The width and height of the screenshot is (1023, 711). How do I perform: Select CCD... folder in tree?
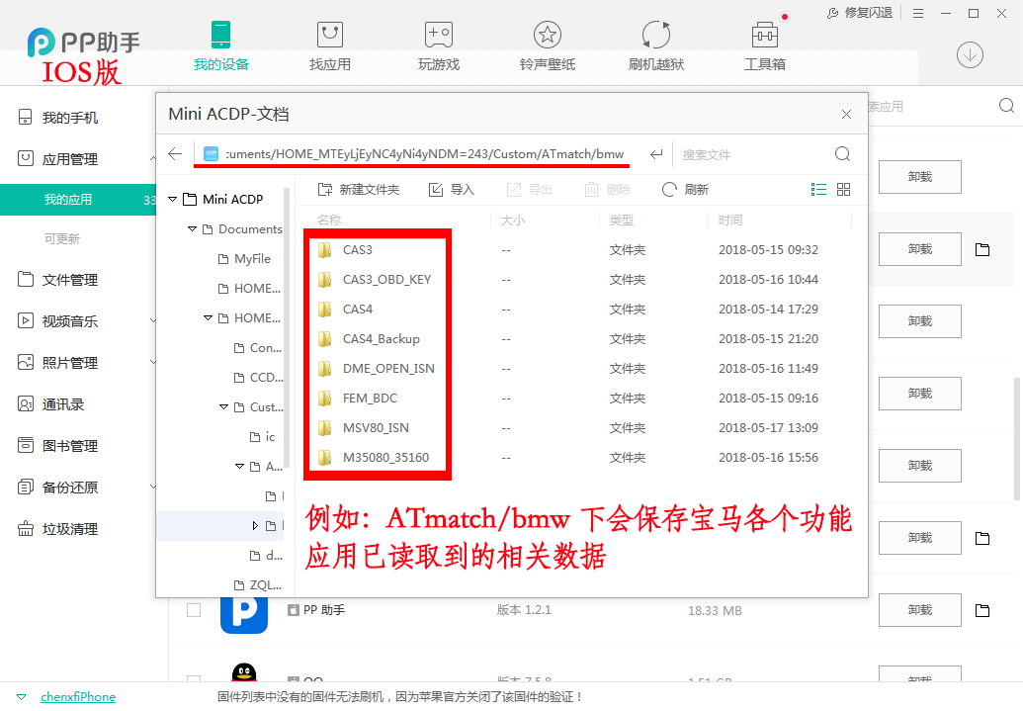[x=258, y=378]
